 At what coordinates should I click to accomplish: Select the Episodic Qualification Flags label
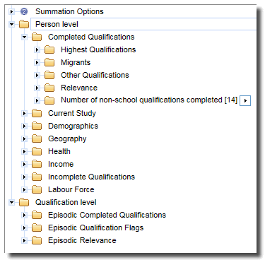(x=95, y=227)
